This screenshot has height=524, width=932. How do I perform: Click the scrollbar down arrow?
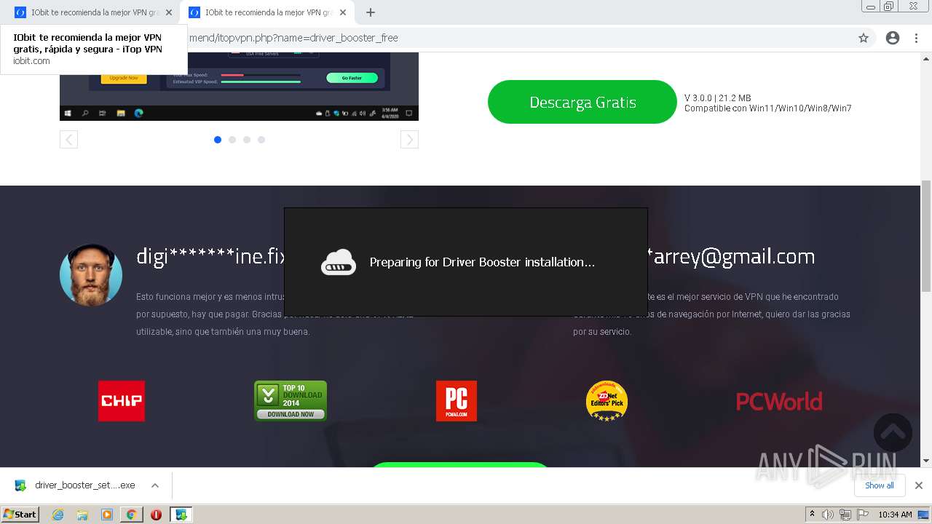coord(926,460)
